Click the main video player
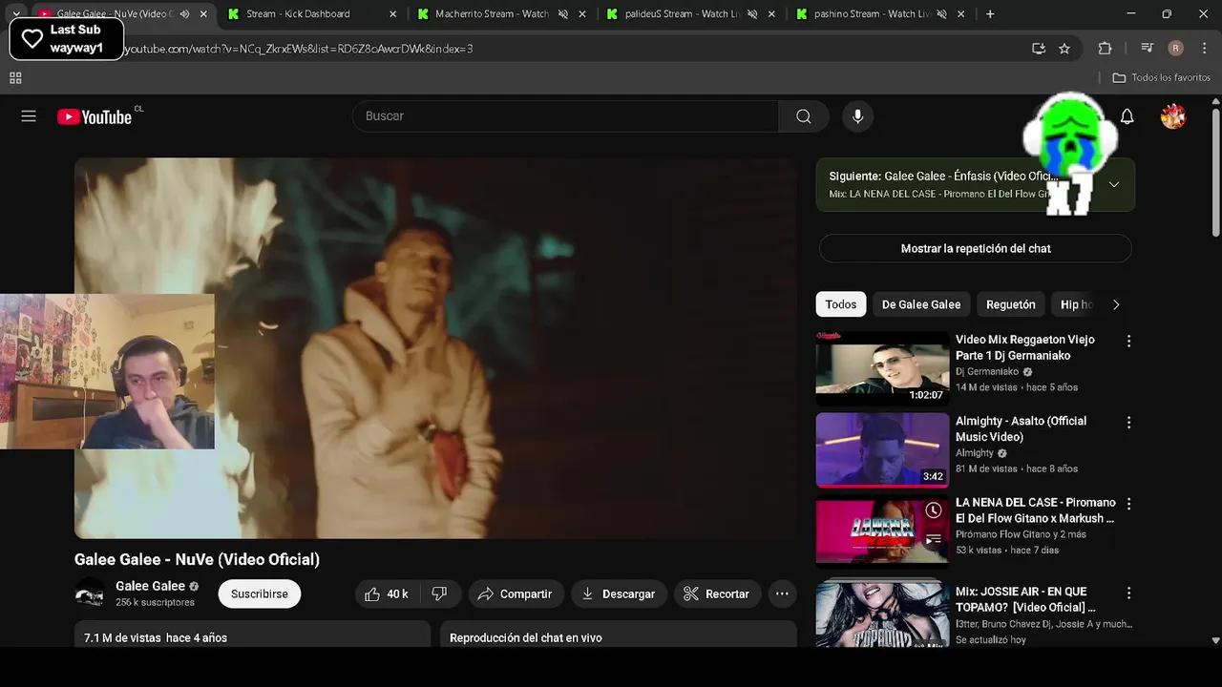Viewport: 1222px width, 687px height. 435,348
